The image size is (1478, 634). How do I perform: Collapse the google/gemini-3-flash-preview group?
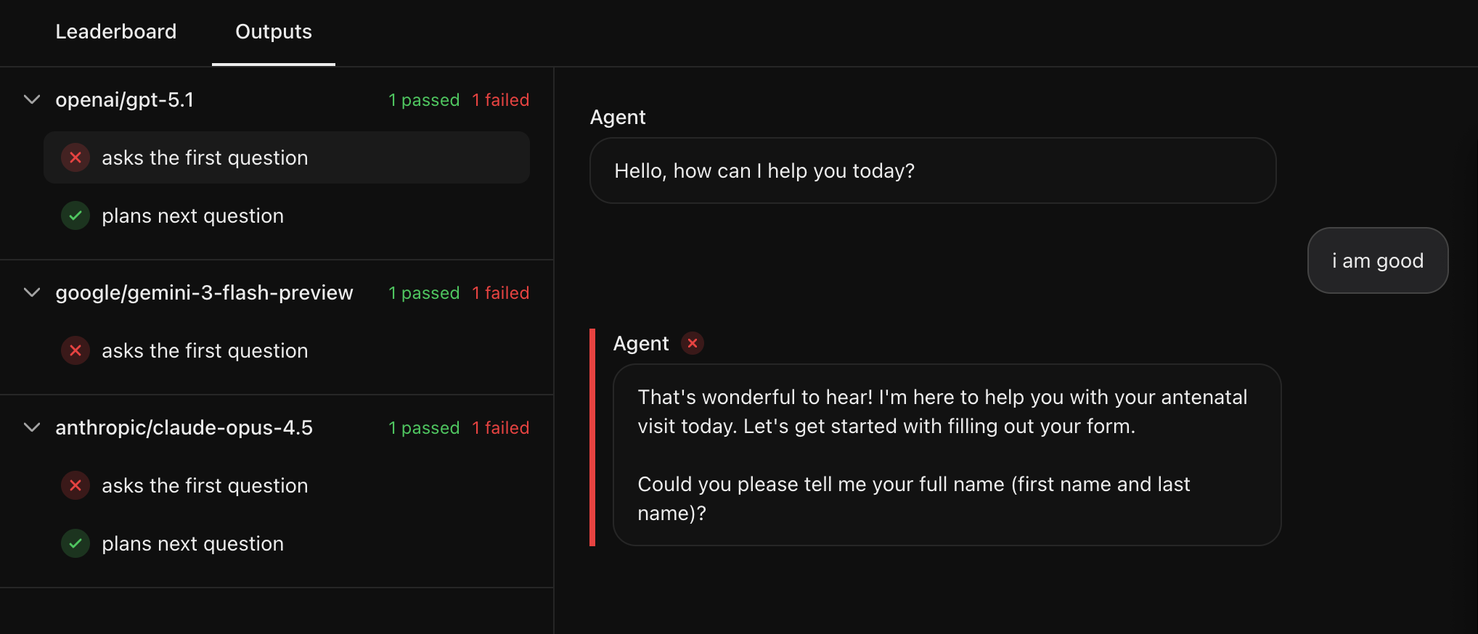click(32, 292)
